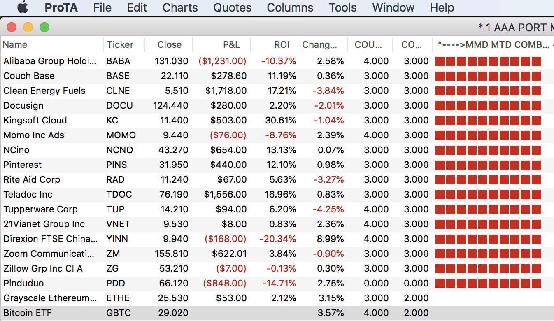Select the Teladoc Inc row
Viewport: 554px width, 321px height.
tap(28, 195)
